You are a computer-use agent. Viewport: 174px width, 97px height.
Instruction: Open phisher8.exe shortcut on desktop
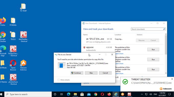pos(13,79)
